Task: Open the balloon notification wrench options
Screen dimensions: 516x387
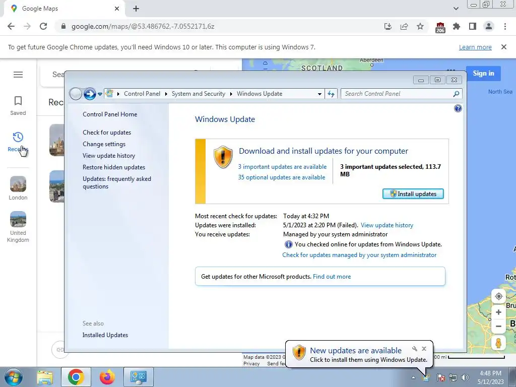Action: (x=415, y=349)
